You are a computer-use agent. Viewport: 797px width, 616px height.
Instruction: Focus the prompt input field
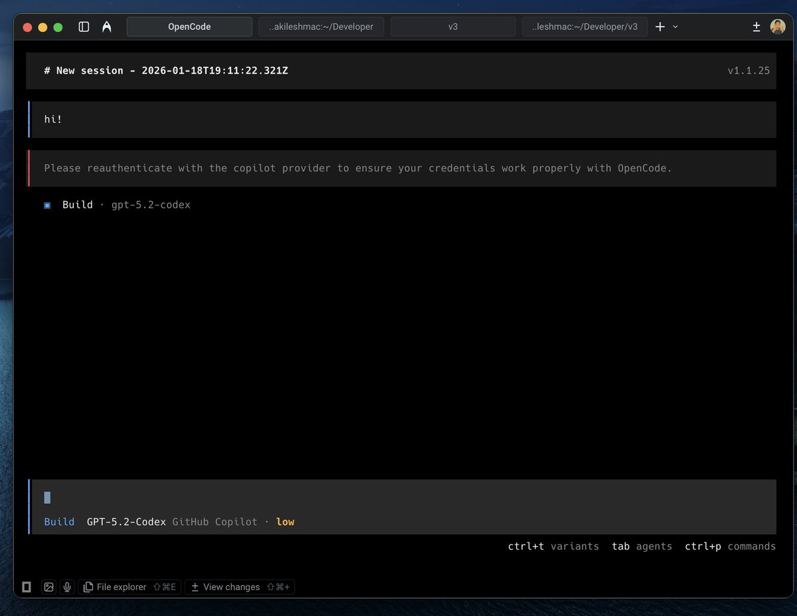pyautogui.click(x=403, y=497)
